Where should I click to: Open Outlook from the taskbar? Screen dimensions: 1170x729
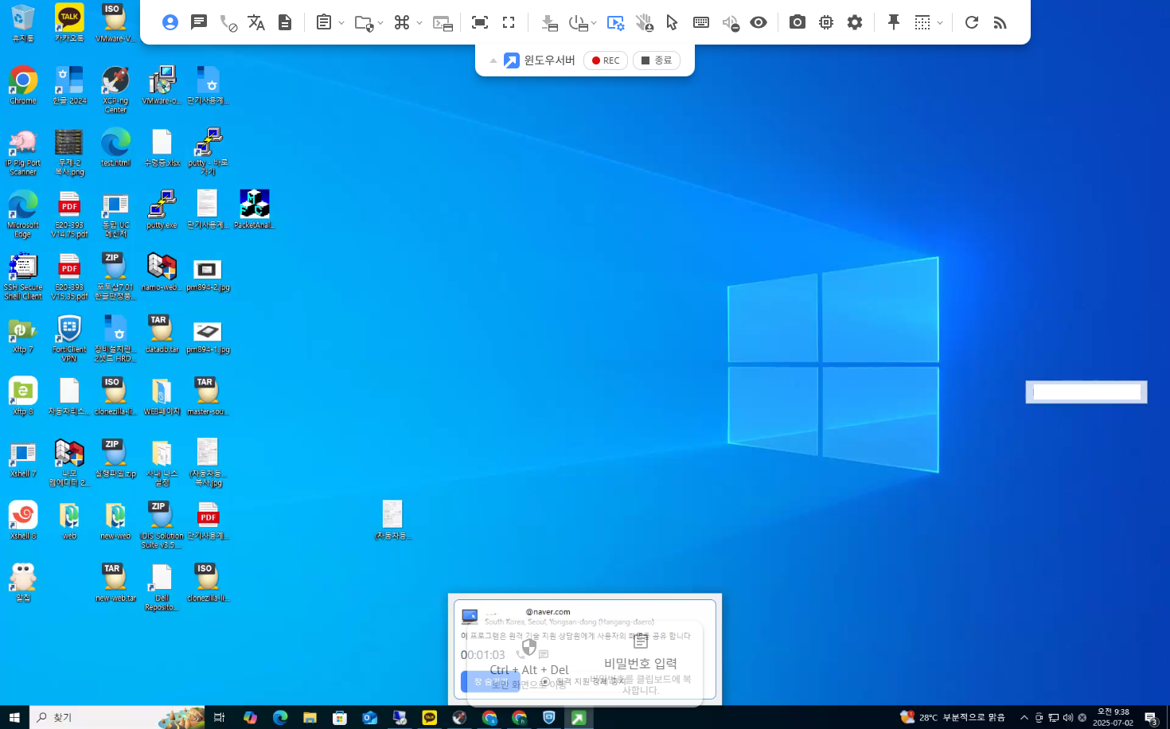tap(370, 717)
